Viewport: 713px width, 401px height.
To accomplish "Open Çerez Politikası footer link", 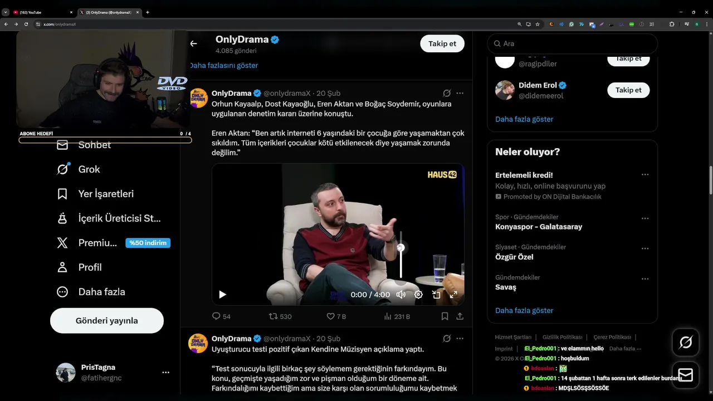I will [612, 337].
